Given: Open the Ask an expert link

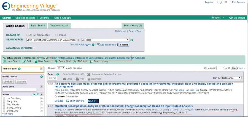Looking at the screenshot, I should coord(237,18).
